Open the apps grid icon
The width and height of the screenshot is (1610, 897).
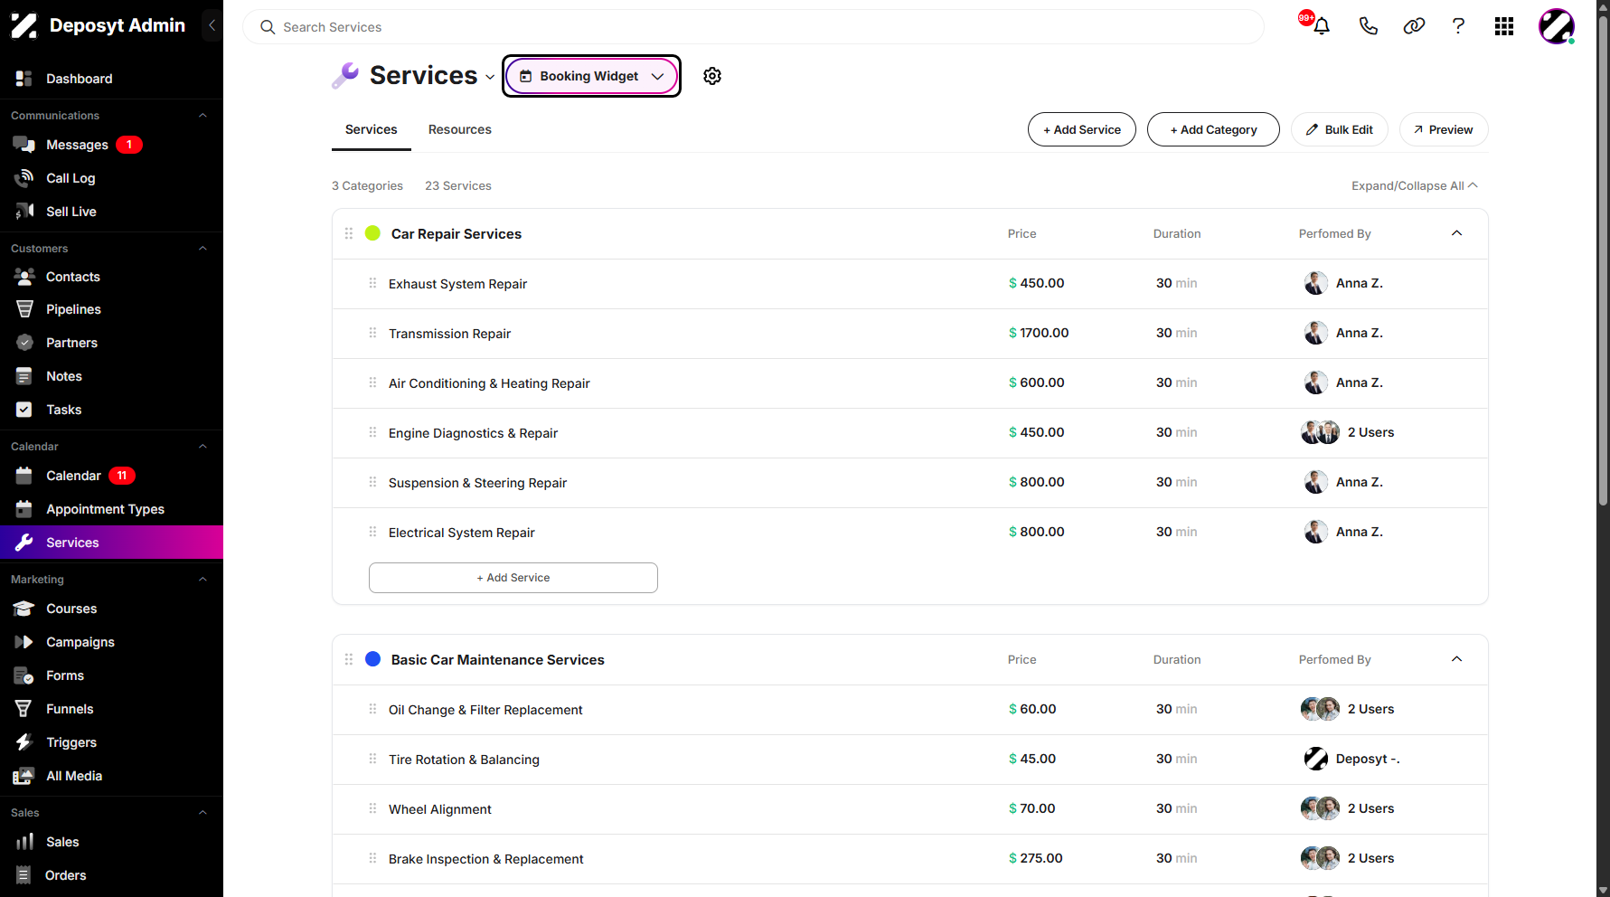pos(1504,26)
